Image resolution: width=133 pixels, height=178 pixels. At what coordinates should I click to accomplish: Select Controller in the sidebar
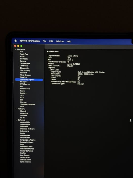point(24,66)
